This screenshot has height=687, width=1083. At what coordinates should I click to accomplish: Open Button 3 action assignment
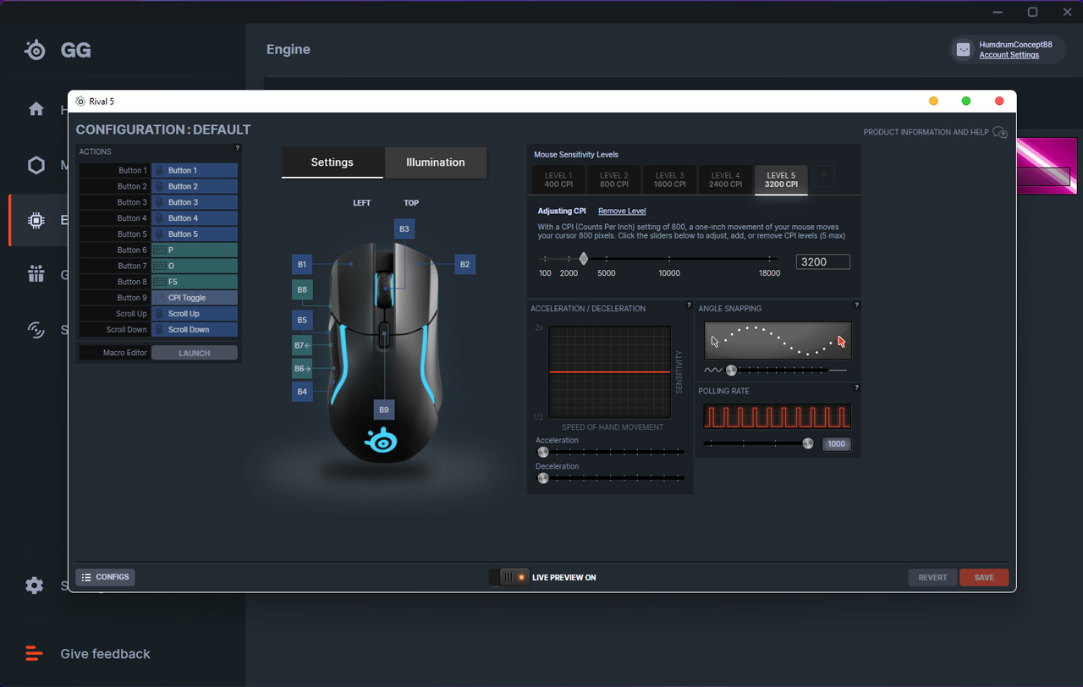pos(195,202)
